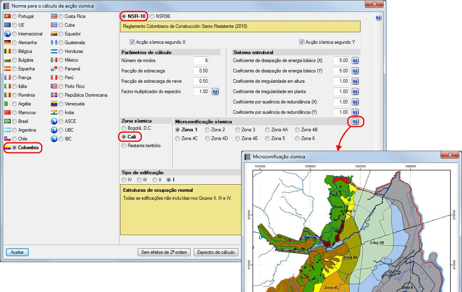Click the Colombia flag icon
The image size is (462, 292).
(x=8, y=147)
